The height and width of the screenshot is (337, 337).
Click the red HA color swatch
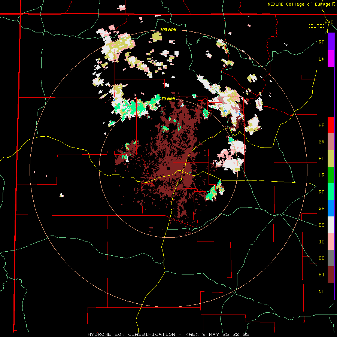click(x=331, y=125)
